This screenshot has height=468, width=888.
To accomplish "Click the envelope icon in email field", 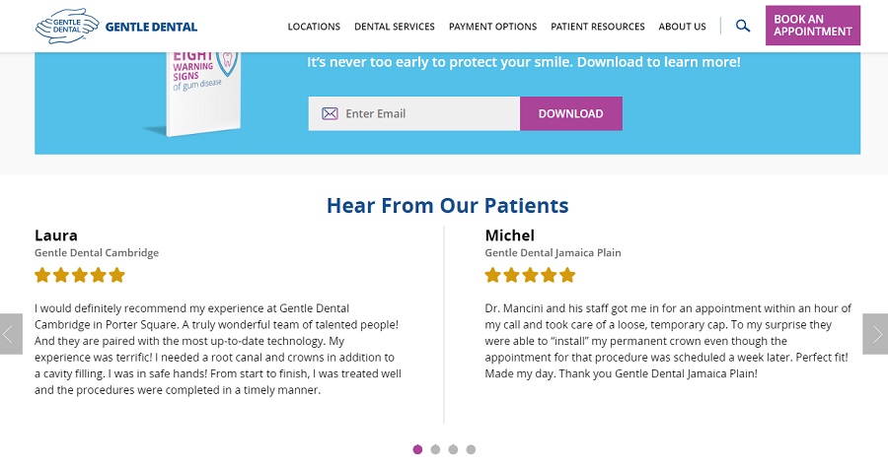I will point(330,113).
